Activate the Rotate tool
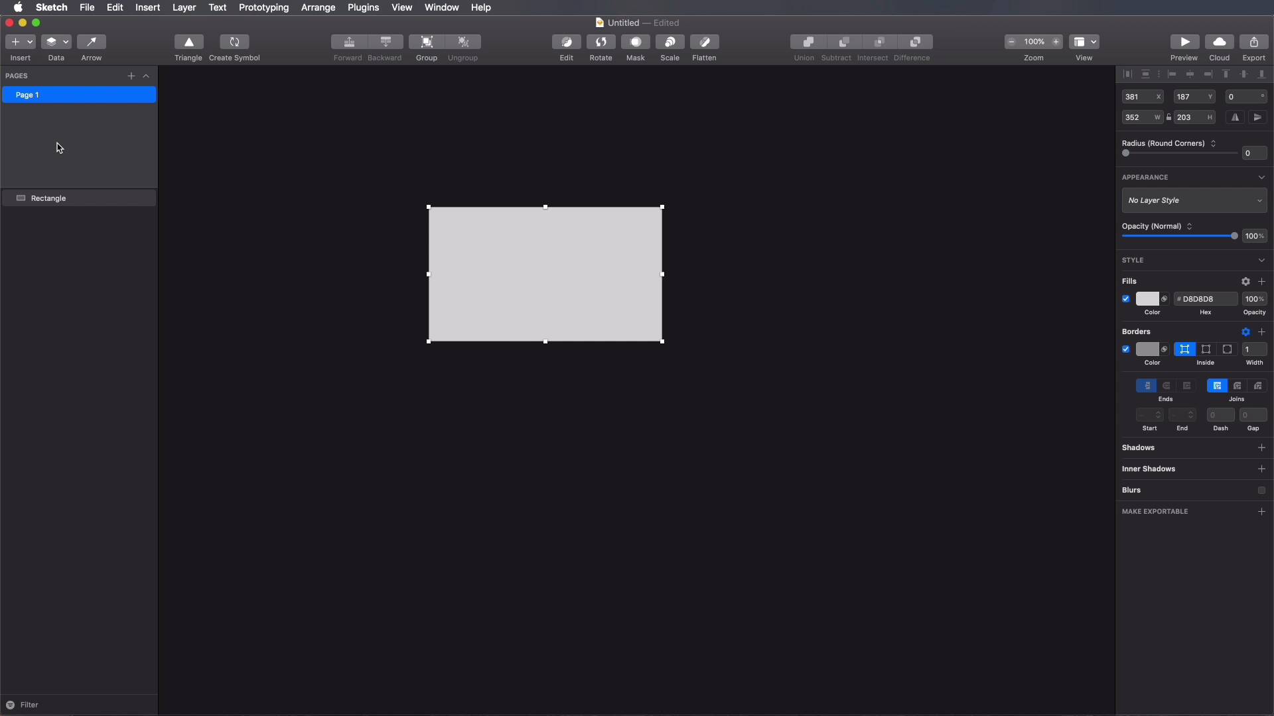 click(601, 42)
